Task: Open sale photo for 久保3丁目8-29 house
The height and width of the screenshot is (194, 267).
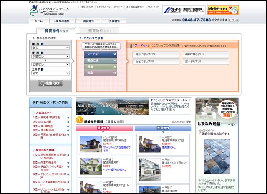Action: 149,169
